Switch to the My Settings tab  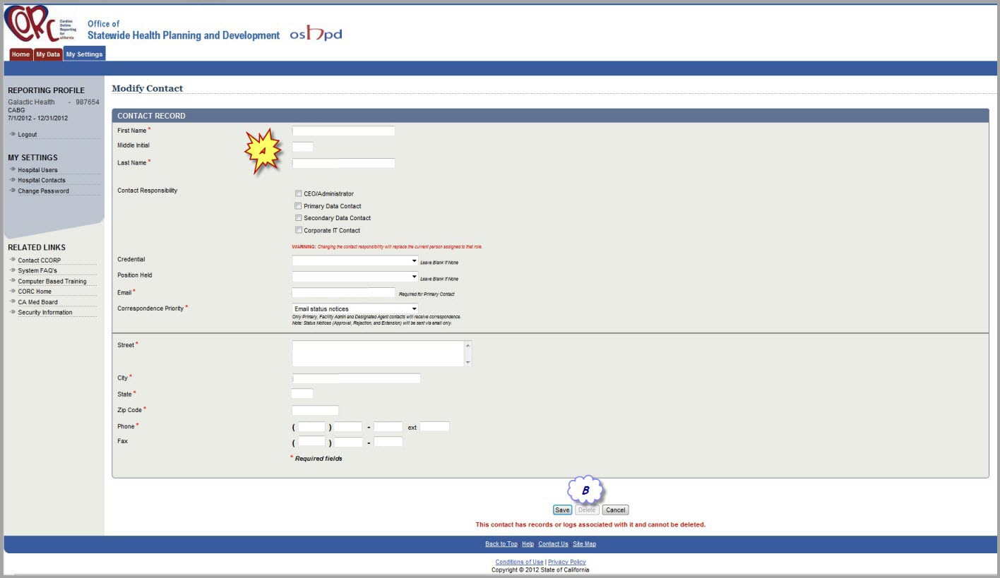click(84, 54)
